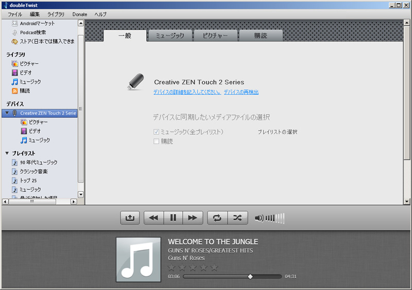
Task: Click the 04:31 total time label
Action: coord(290,276)
